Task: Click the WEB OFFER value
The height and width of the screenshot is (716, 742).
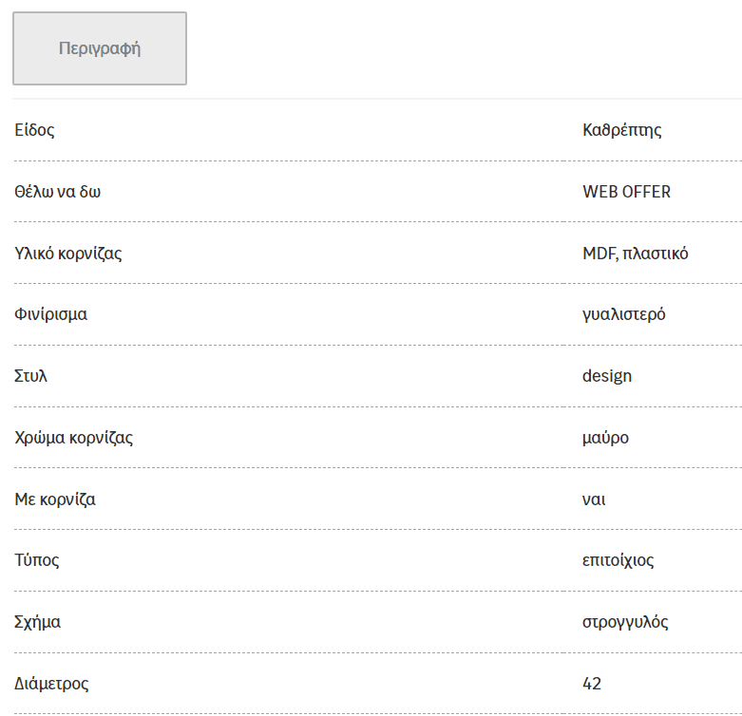Action: coord(626,192)
